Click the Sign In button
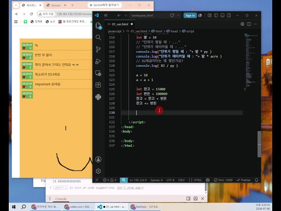Viewport: 281px width, 211px height. [190, 15]
